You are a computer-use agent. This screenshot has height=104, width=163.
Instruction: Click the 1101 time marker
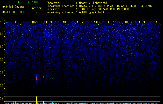18,22
